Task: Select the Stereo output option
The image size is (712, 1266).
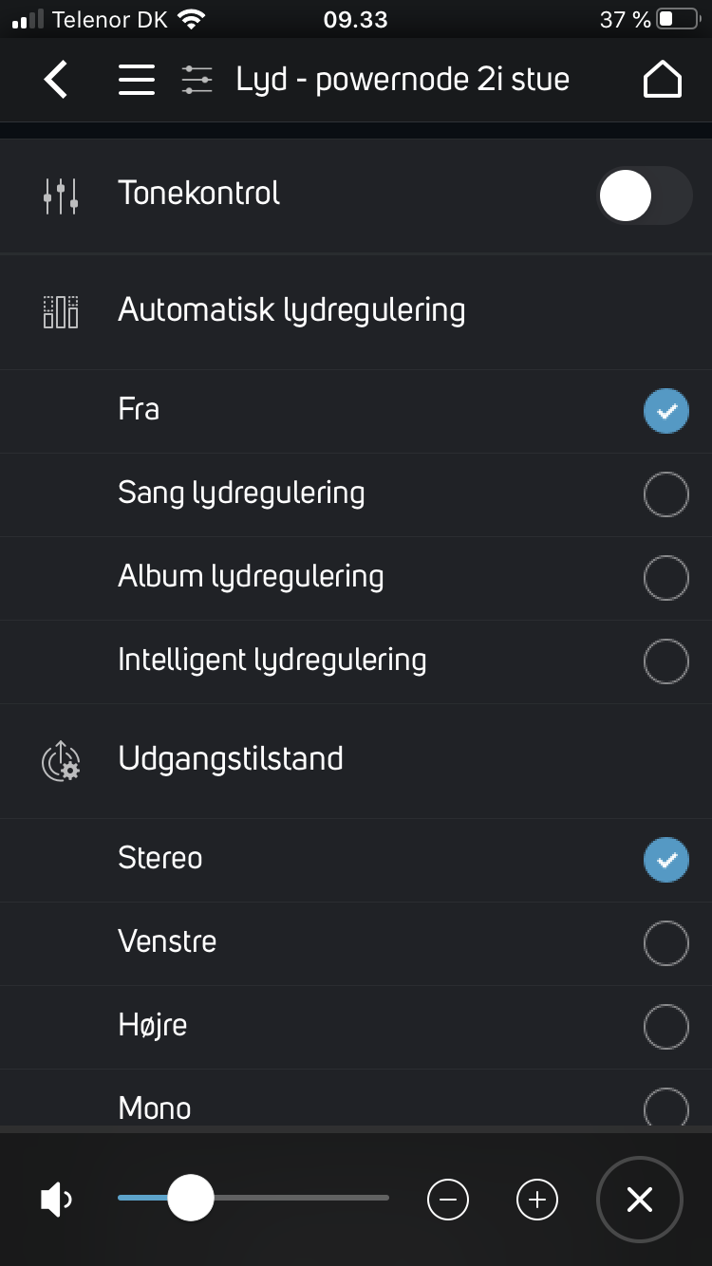Action: [665, 860]
